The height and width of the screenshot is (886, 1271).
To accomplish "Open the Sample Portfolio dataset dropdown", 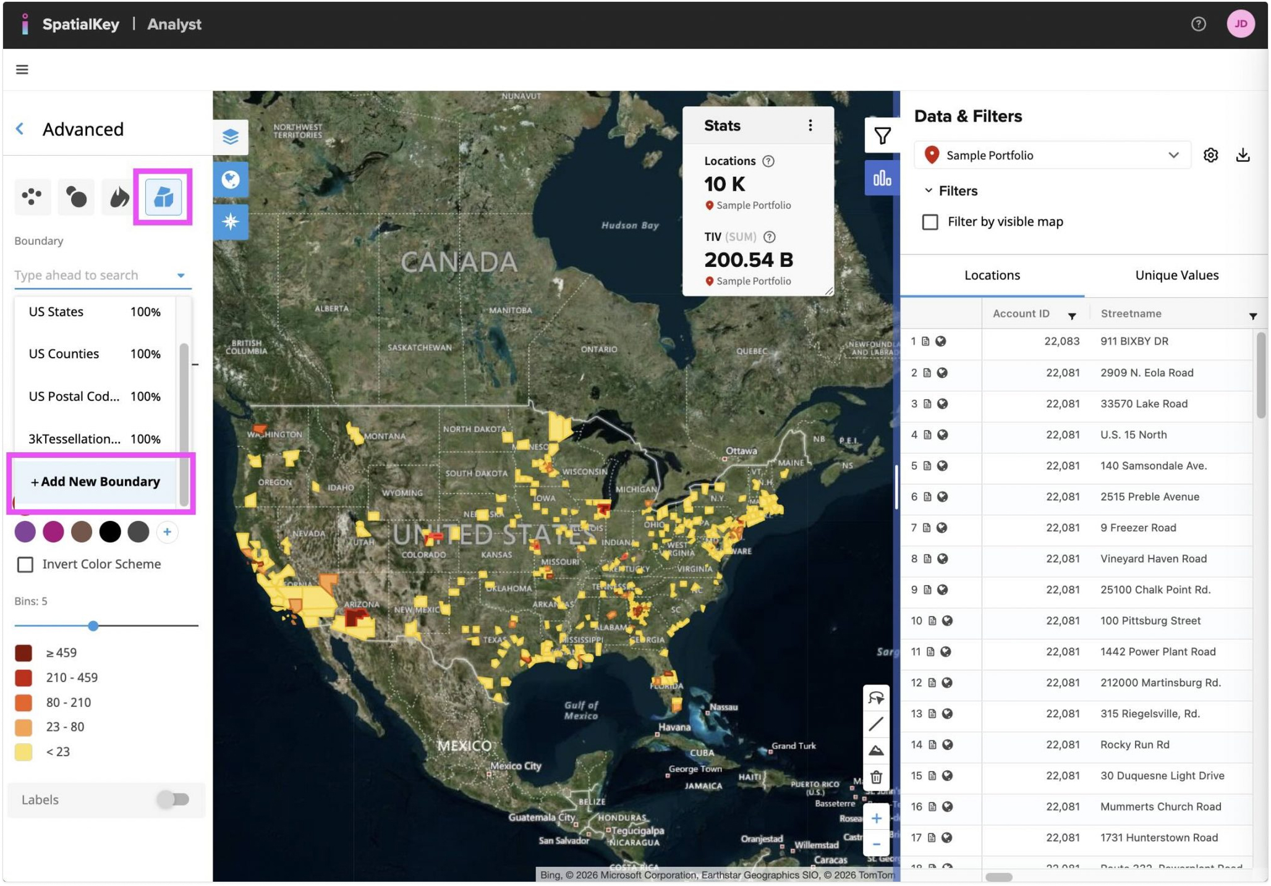I will pos(1052,155).
